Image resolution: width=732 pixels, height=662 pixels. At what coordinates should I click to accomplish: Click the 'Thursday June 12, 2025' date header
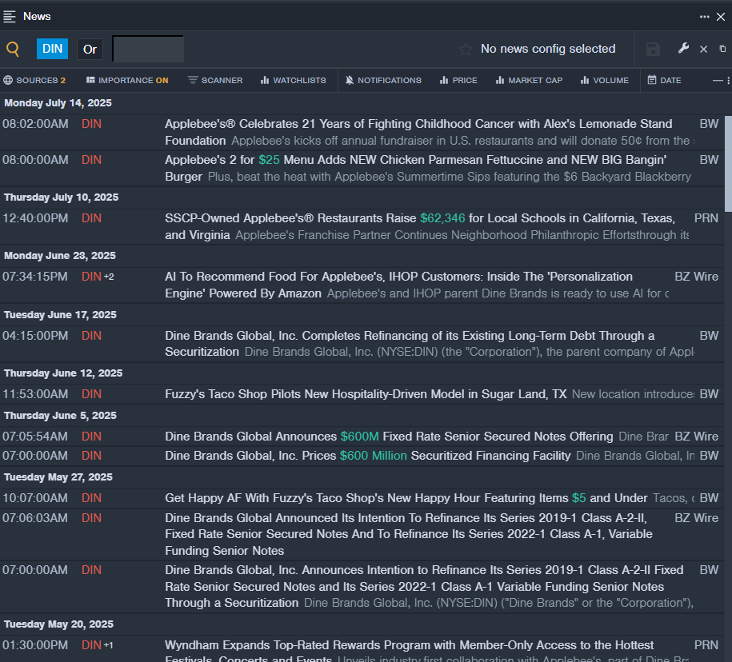[x=63, y=373]
